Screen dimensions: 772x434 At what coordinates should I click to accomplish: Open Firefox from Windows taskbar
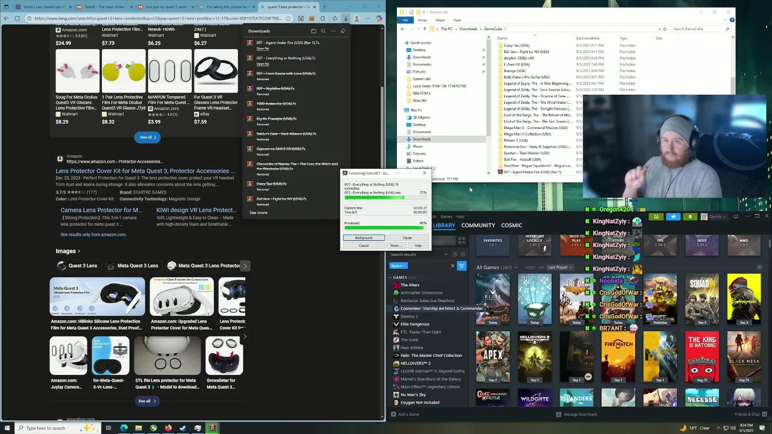click(168, 428)
